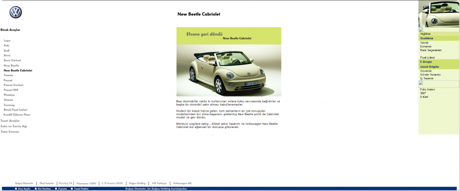Open Doğuş Holding footer link

pos(137,183)
